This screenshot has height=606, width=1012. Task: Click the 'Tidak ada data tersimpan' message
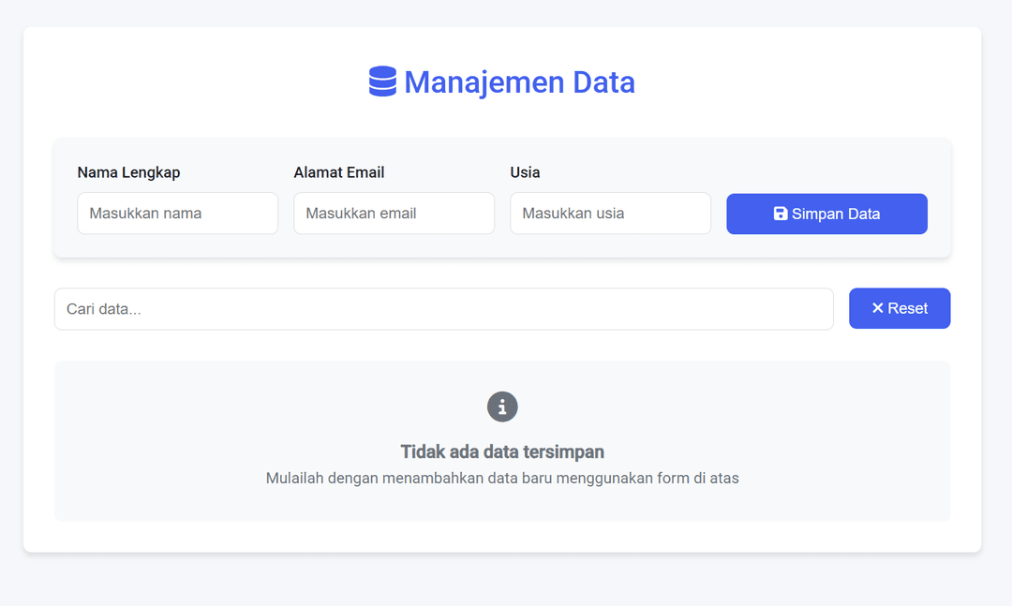point(502,451)
